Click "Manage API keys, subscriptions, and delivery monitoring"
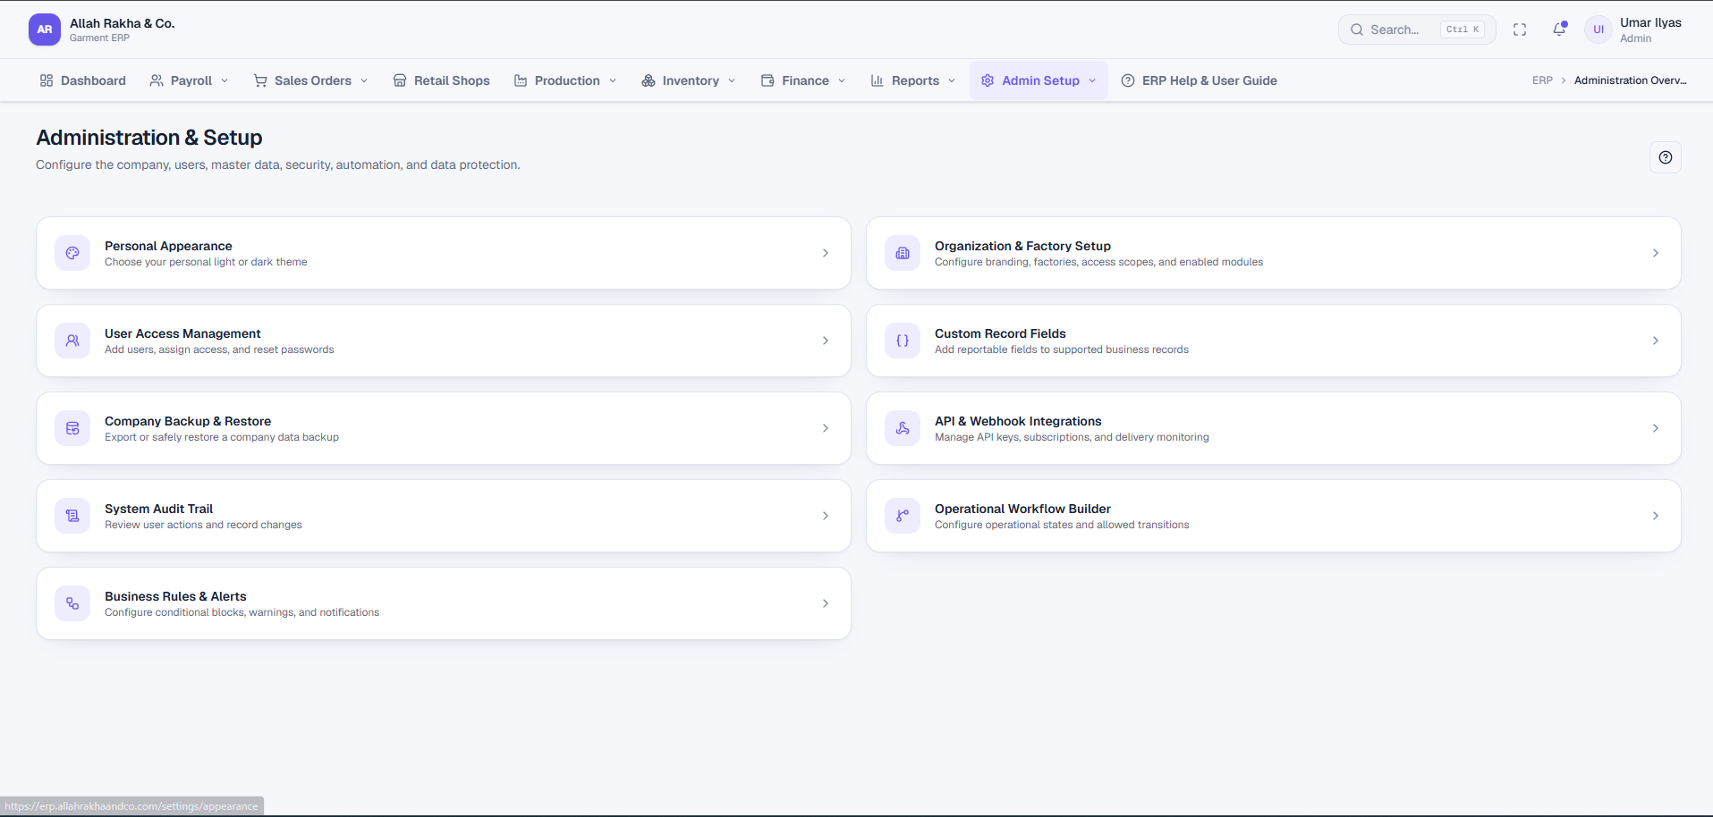The height and width of the screenshot is (817, 1713). [x=1072, y=437]
